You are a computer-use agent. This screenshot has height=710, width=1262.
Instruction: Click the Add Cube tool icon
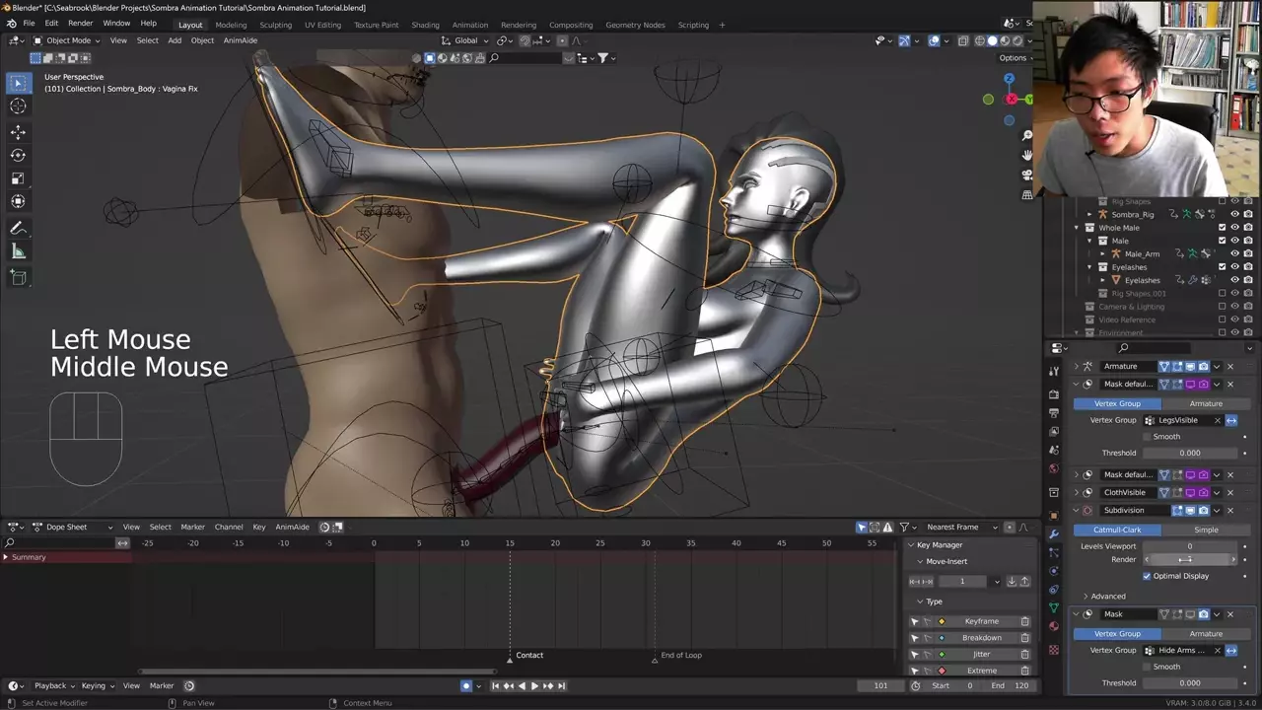pos(18,278)
